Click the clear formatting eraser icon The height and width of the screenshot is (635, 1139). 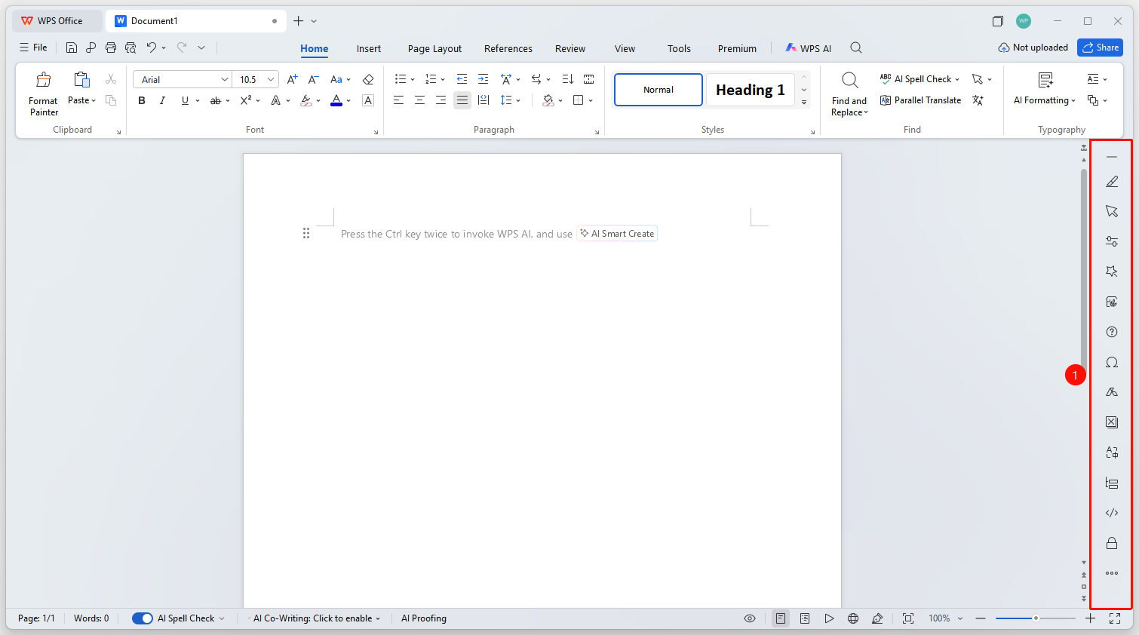pyautogui.click(x=368, y=79)
